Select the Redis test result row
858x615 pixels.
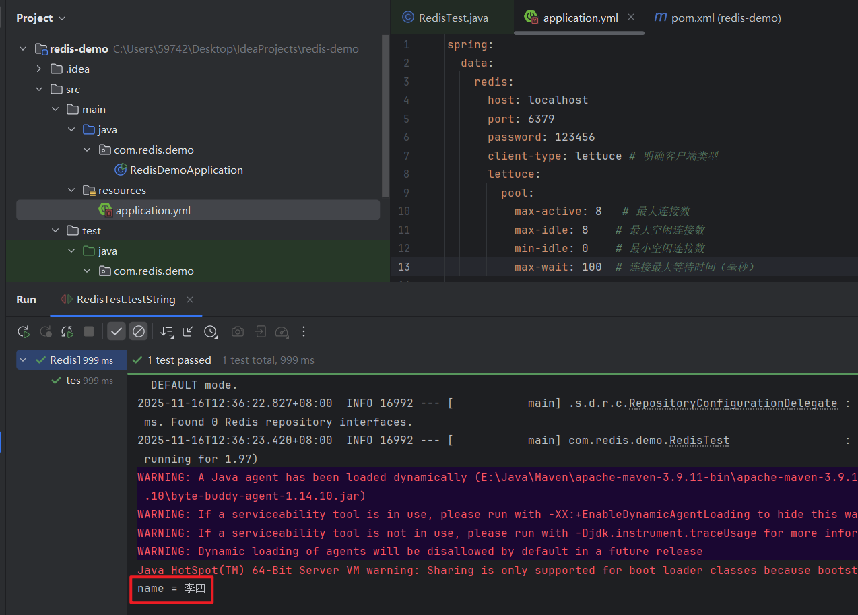coord(71,360)
